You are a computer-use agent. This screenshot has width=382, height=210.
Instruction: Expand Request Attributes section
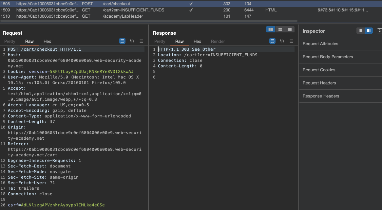(x=320, y=44)
